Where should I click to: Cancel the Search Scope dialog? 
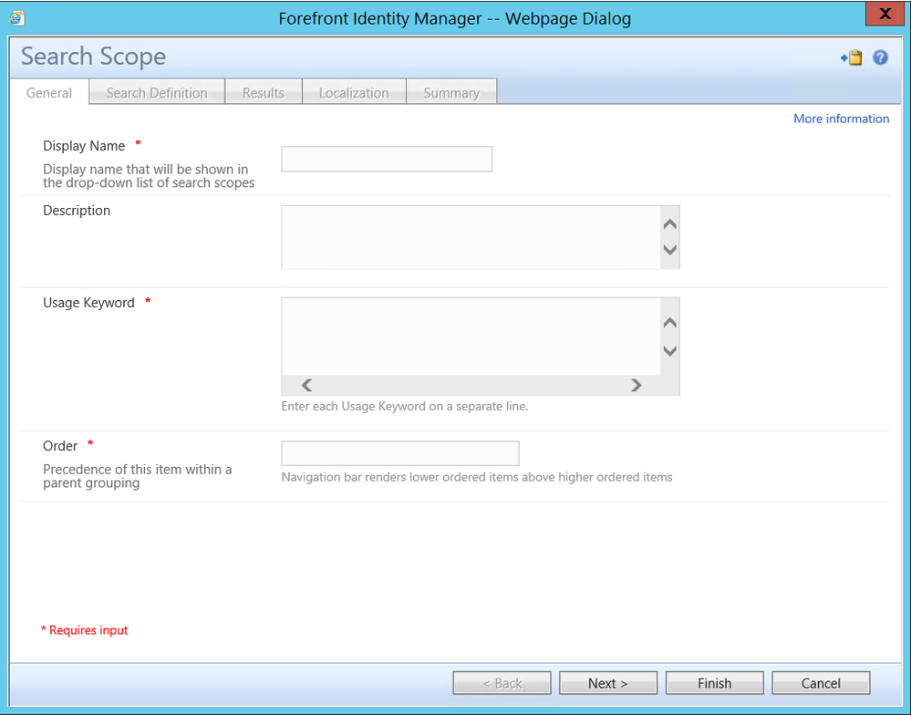tap(821, 683)
